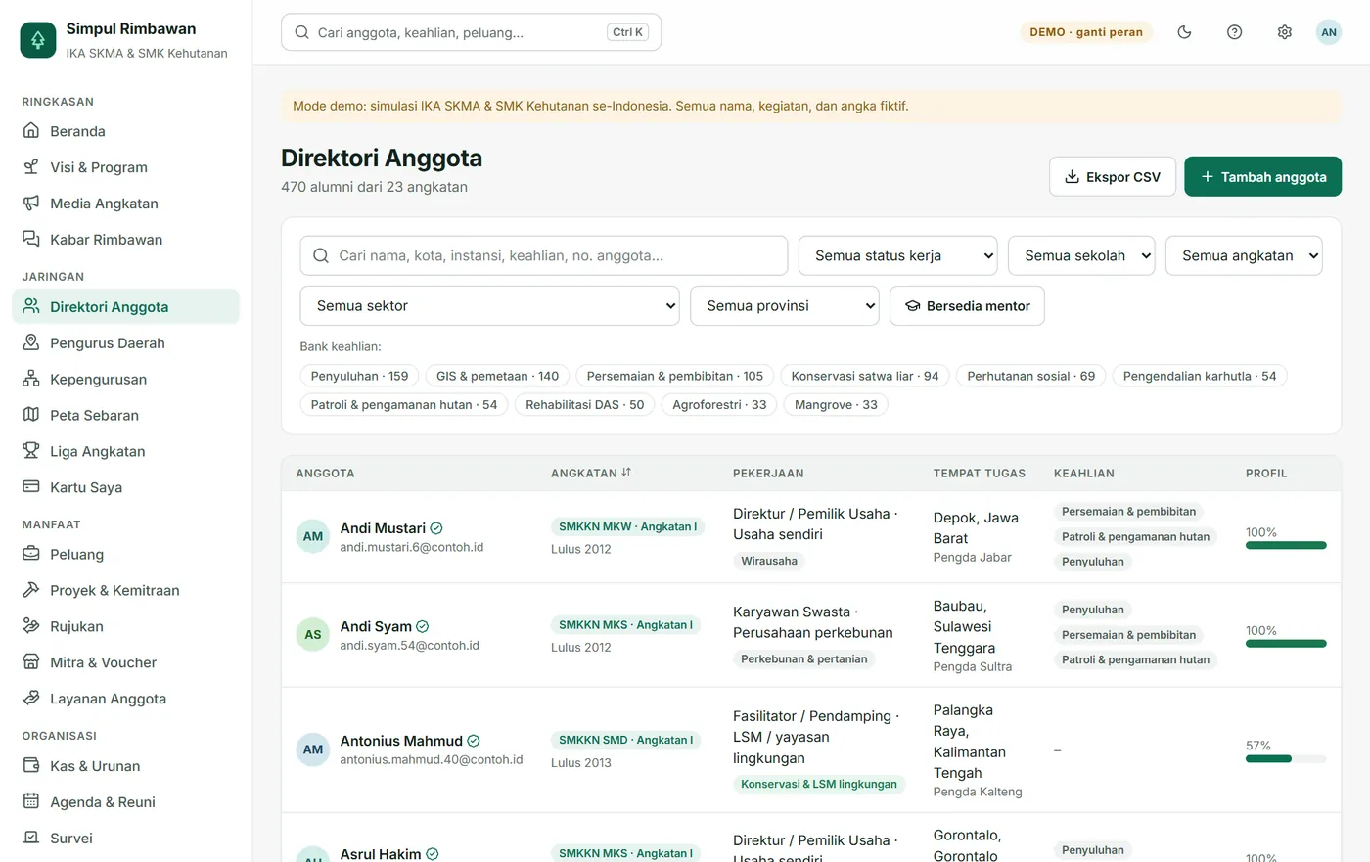
Task: Toggle Penyuluhan · 159 skill chip
Action: [359, 376]
